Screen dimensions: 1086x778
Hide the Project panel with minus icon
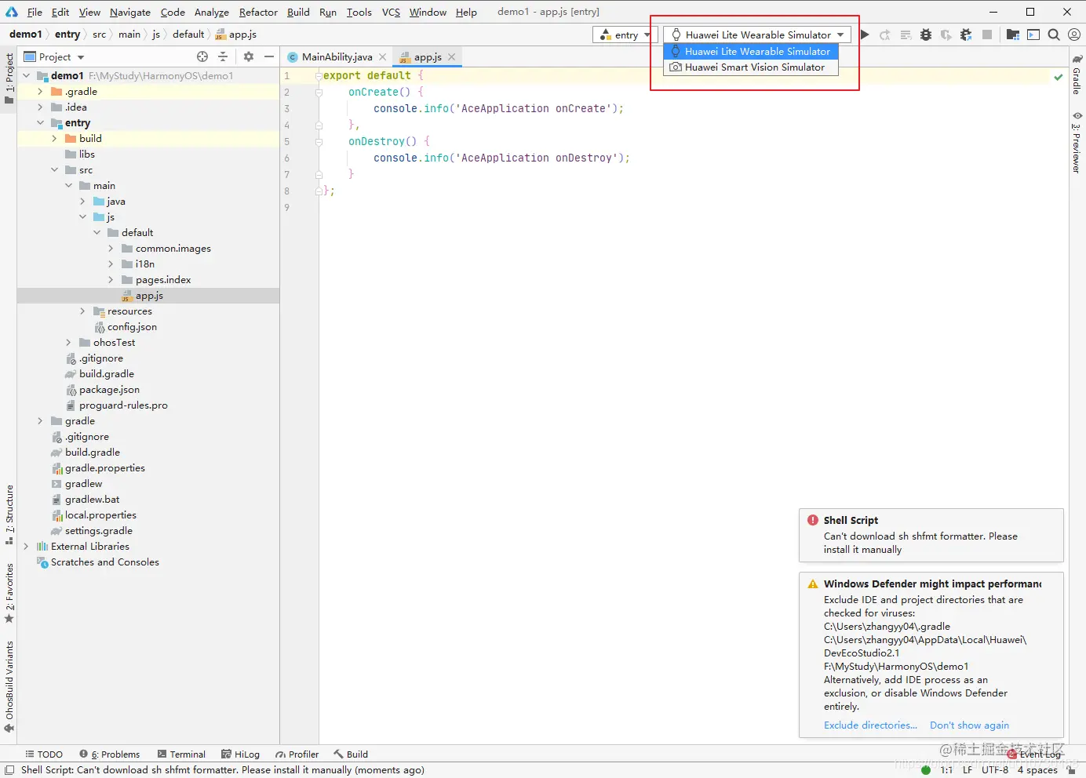pos(269,56)
